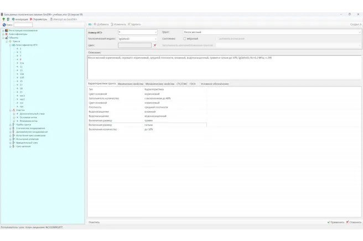
Task: Switch to the Механические свойства tab
Action: click(x=160, y=83)
